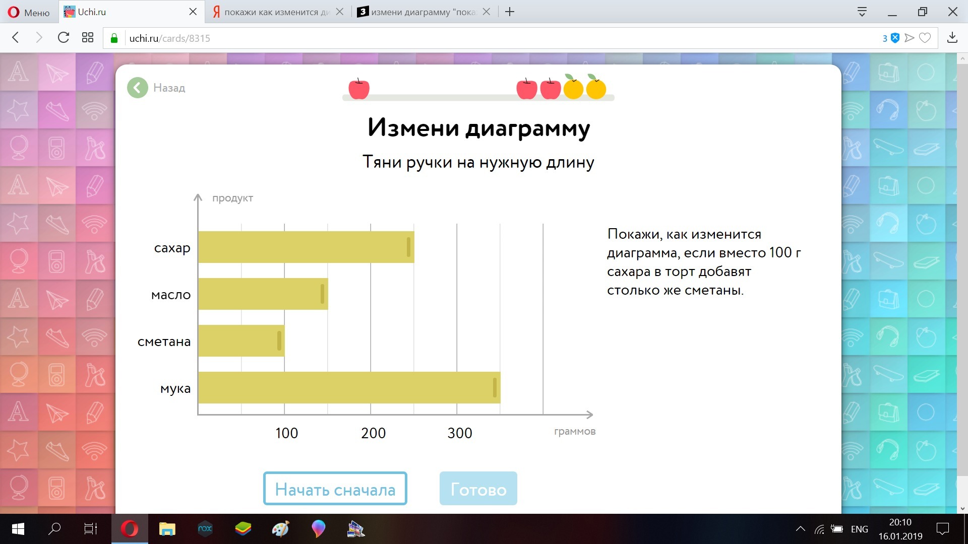The image size is (968, 544).
Task: Click the new tab plus button
Action: point(510,12)
